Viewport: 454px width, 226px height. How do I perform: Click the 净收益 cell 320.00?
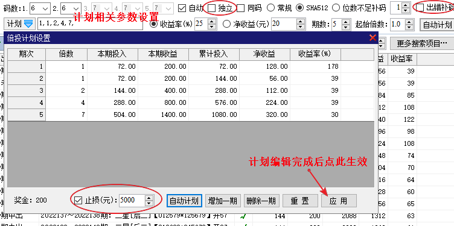coord(264,115)
